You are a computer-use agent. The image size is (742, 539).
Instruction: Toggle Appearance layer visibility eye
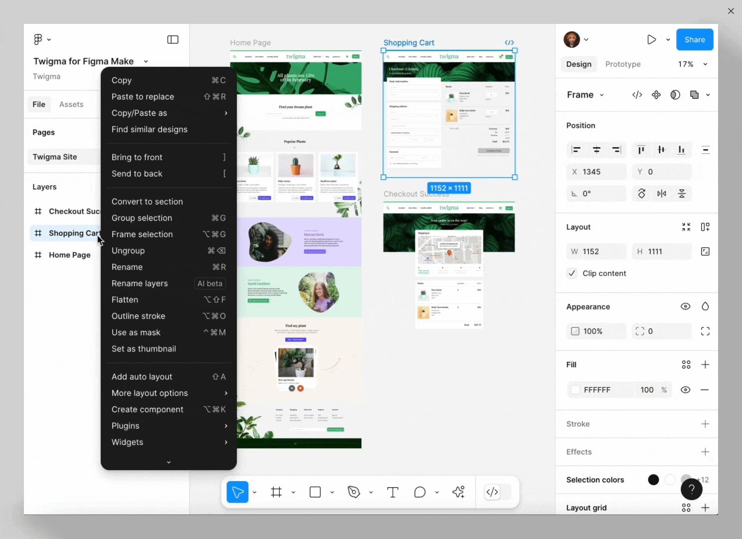(686, 306)
